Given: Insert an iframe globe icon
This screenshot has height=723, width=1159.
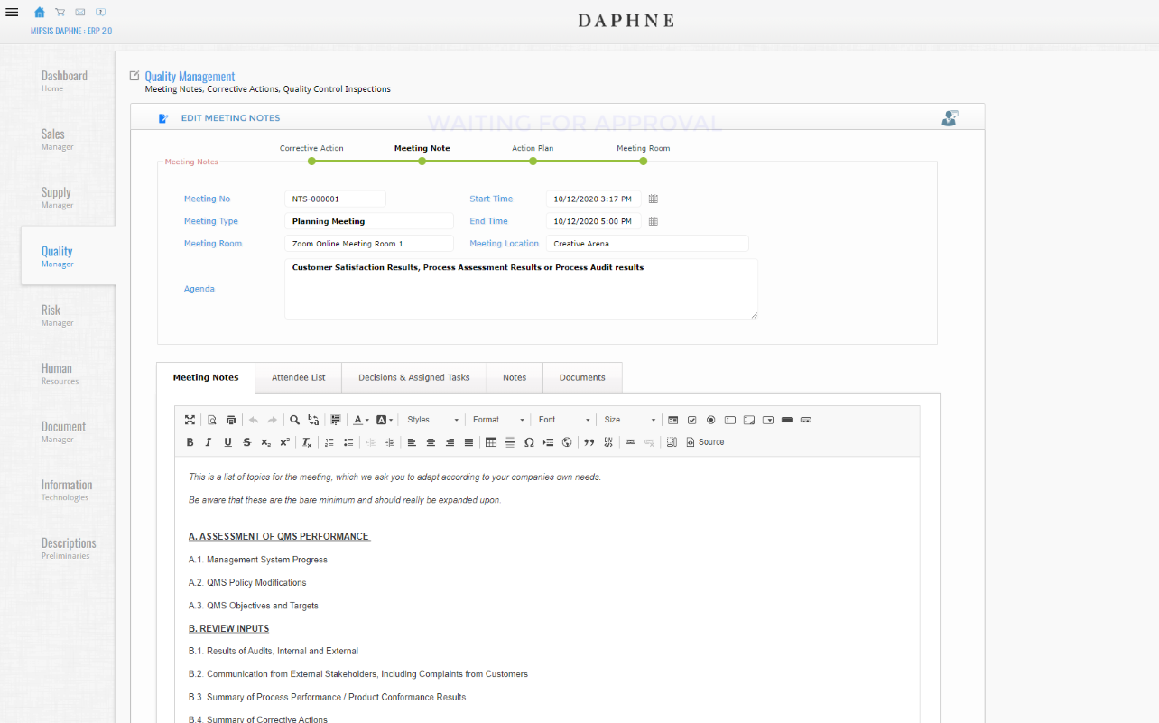Looking at the screenshot, I should click(x=567, y=442).
